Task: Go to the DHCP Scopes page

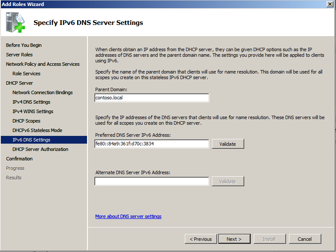Action: tap(26, 121)
